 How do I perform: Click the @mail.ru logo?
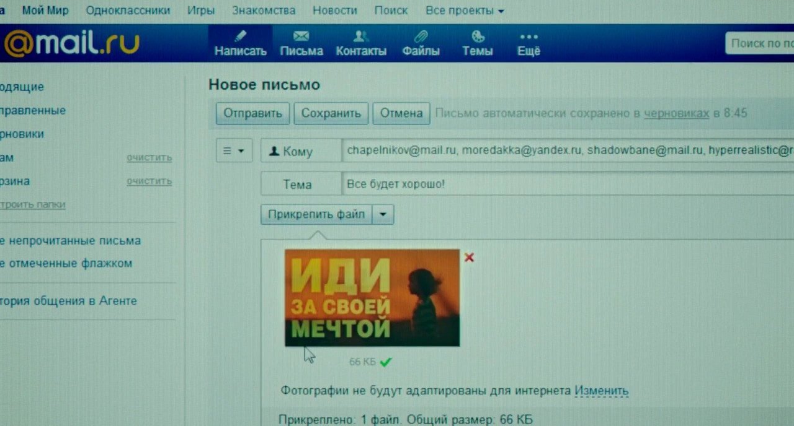click(72, 43)
